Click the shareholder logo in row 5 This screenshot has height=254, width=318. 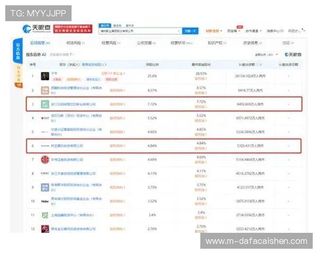point(45,132)
